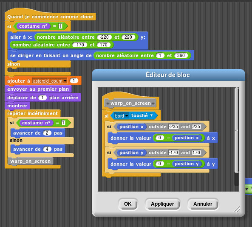Click the touché ? sensing block
The image size is (252, 227).
tap(134, 116)
